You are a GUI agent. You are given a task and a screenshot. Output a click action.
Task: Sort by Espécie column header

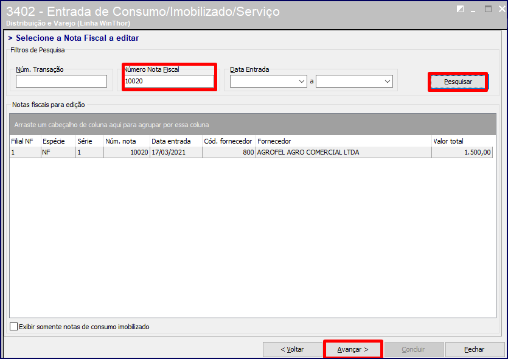(58, 141)
